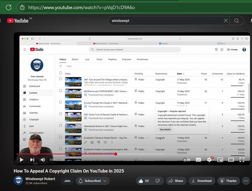The image size is (252, 191).
Task: Check the Driving Through the Clouds row
Action: [60, 102]
